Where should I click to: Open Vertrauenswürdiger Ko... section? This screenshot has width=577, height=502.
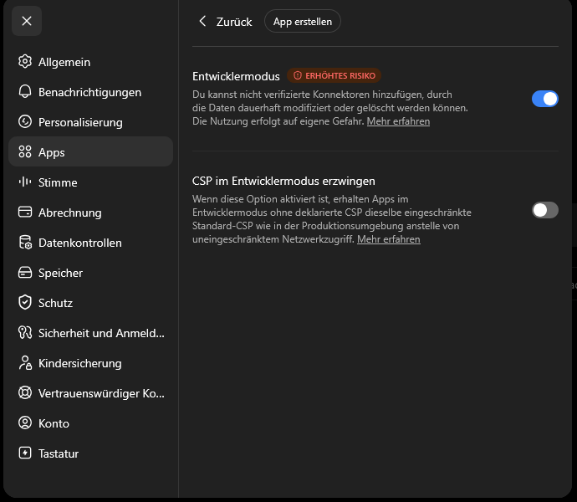(90, 393)
